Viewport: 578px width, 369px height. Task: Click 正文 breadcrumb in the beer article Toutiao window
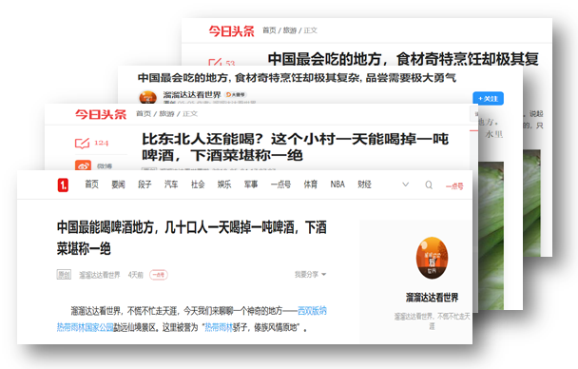point(190,114)
